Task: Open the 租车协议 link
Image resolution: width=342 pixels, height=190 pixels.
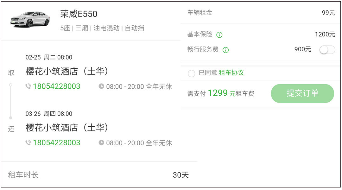Action: point(231,73)
